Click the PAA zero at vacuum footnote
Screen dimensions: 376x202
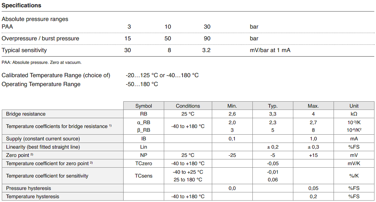click(x=41, y=63)
